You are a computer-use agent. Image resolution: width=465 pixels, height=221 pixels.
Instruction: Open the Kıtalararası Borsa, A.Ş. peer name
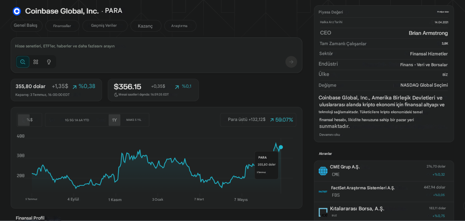point(357,209)
